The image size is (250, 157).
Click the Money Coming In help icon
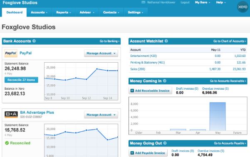tap(165, 81)
